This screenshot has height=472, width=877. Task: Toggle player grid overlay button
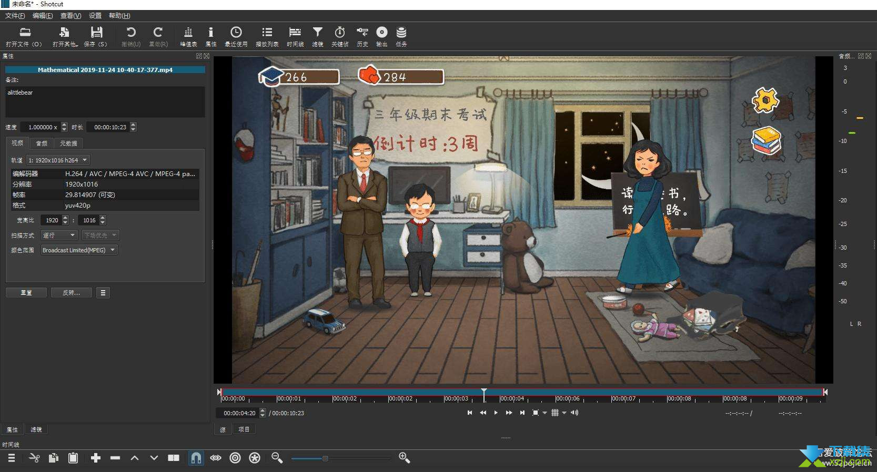coord(555,413)
